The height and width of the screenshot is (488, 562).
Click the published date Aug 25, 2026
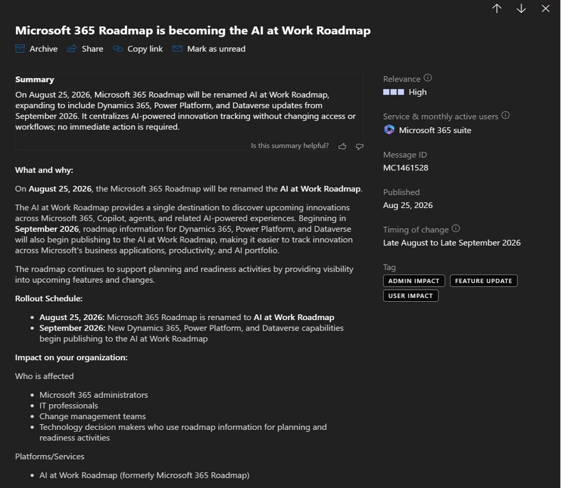coord(408,205)
